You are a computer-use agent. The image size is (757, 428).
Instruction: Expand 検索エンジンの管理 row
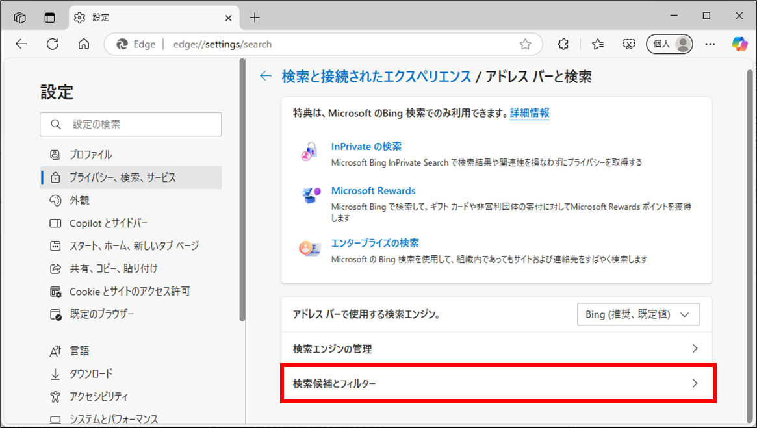coord(496,348)
